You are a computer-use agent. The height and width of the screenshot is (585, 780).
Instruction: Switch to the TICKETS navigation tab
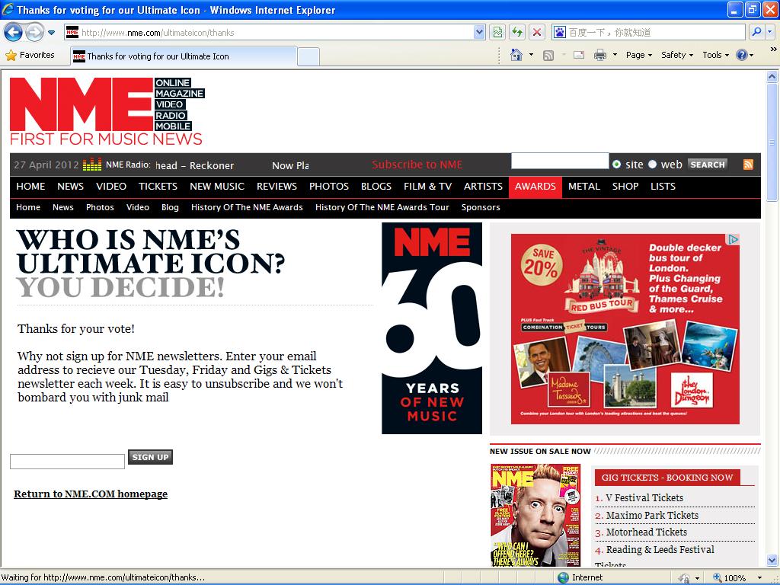point(158,187)
